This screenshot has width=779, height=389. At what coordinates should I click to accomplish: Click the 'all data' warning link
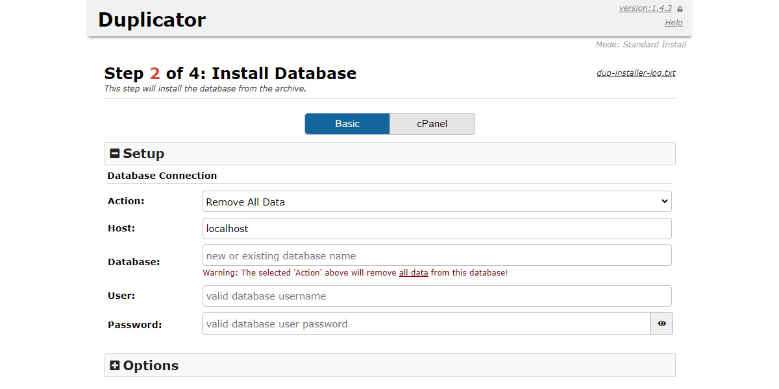[414, 273]
